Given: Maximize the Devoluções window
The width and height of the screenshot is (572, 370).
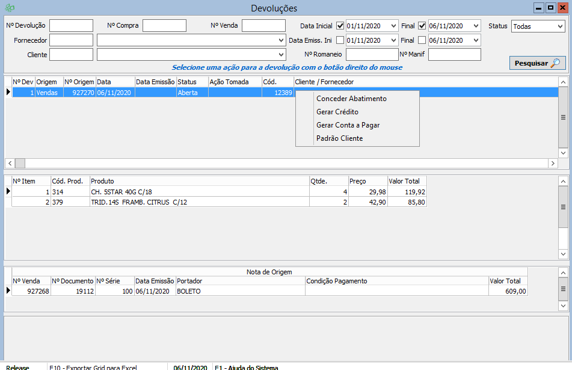Looking at the screenshot, I should coord(550,8).
